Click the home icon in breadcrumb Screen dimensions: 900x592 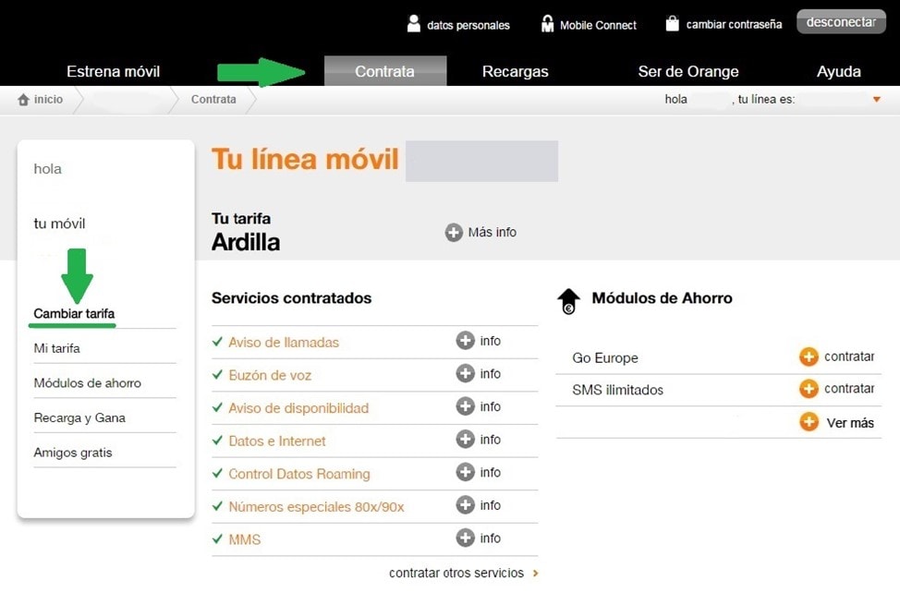coord(23,100)
